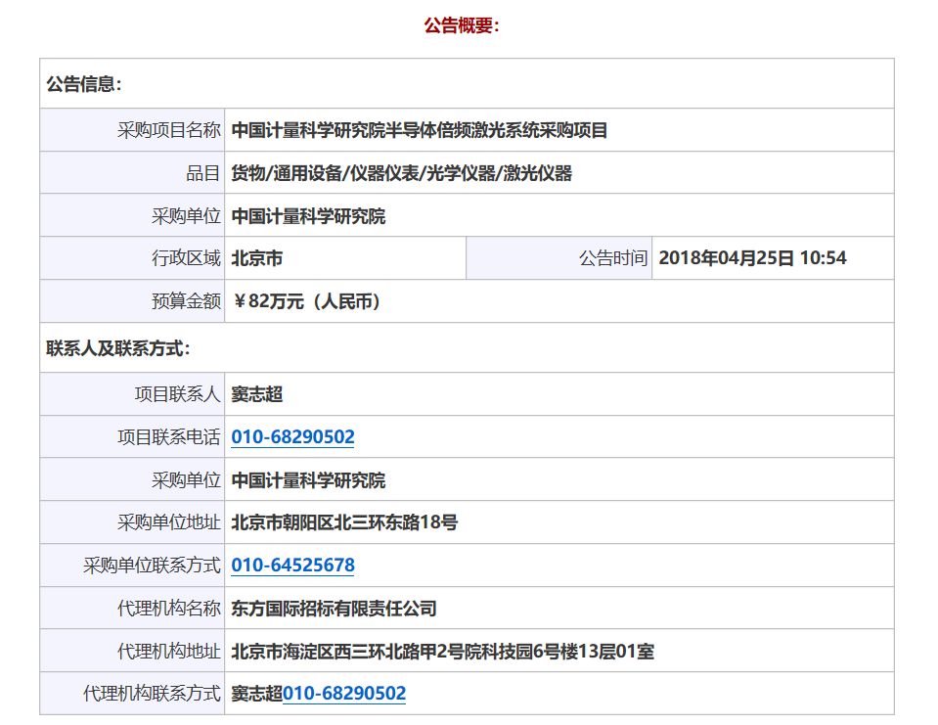Image resolution: width=938 pixels, height=725 pixels.
Task: Select the label 项目联系电话
Action: point(168,437)
